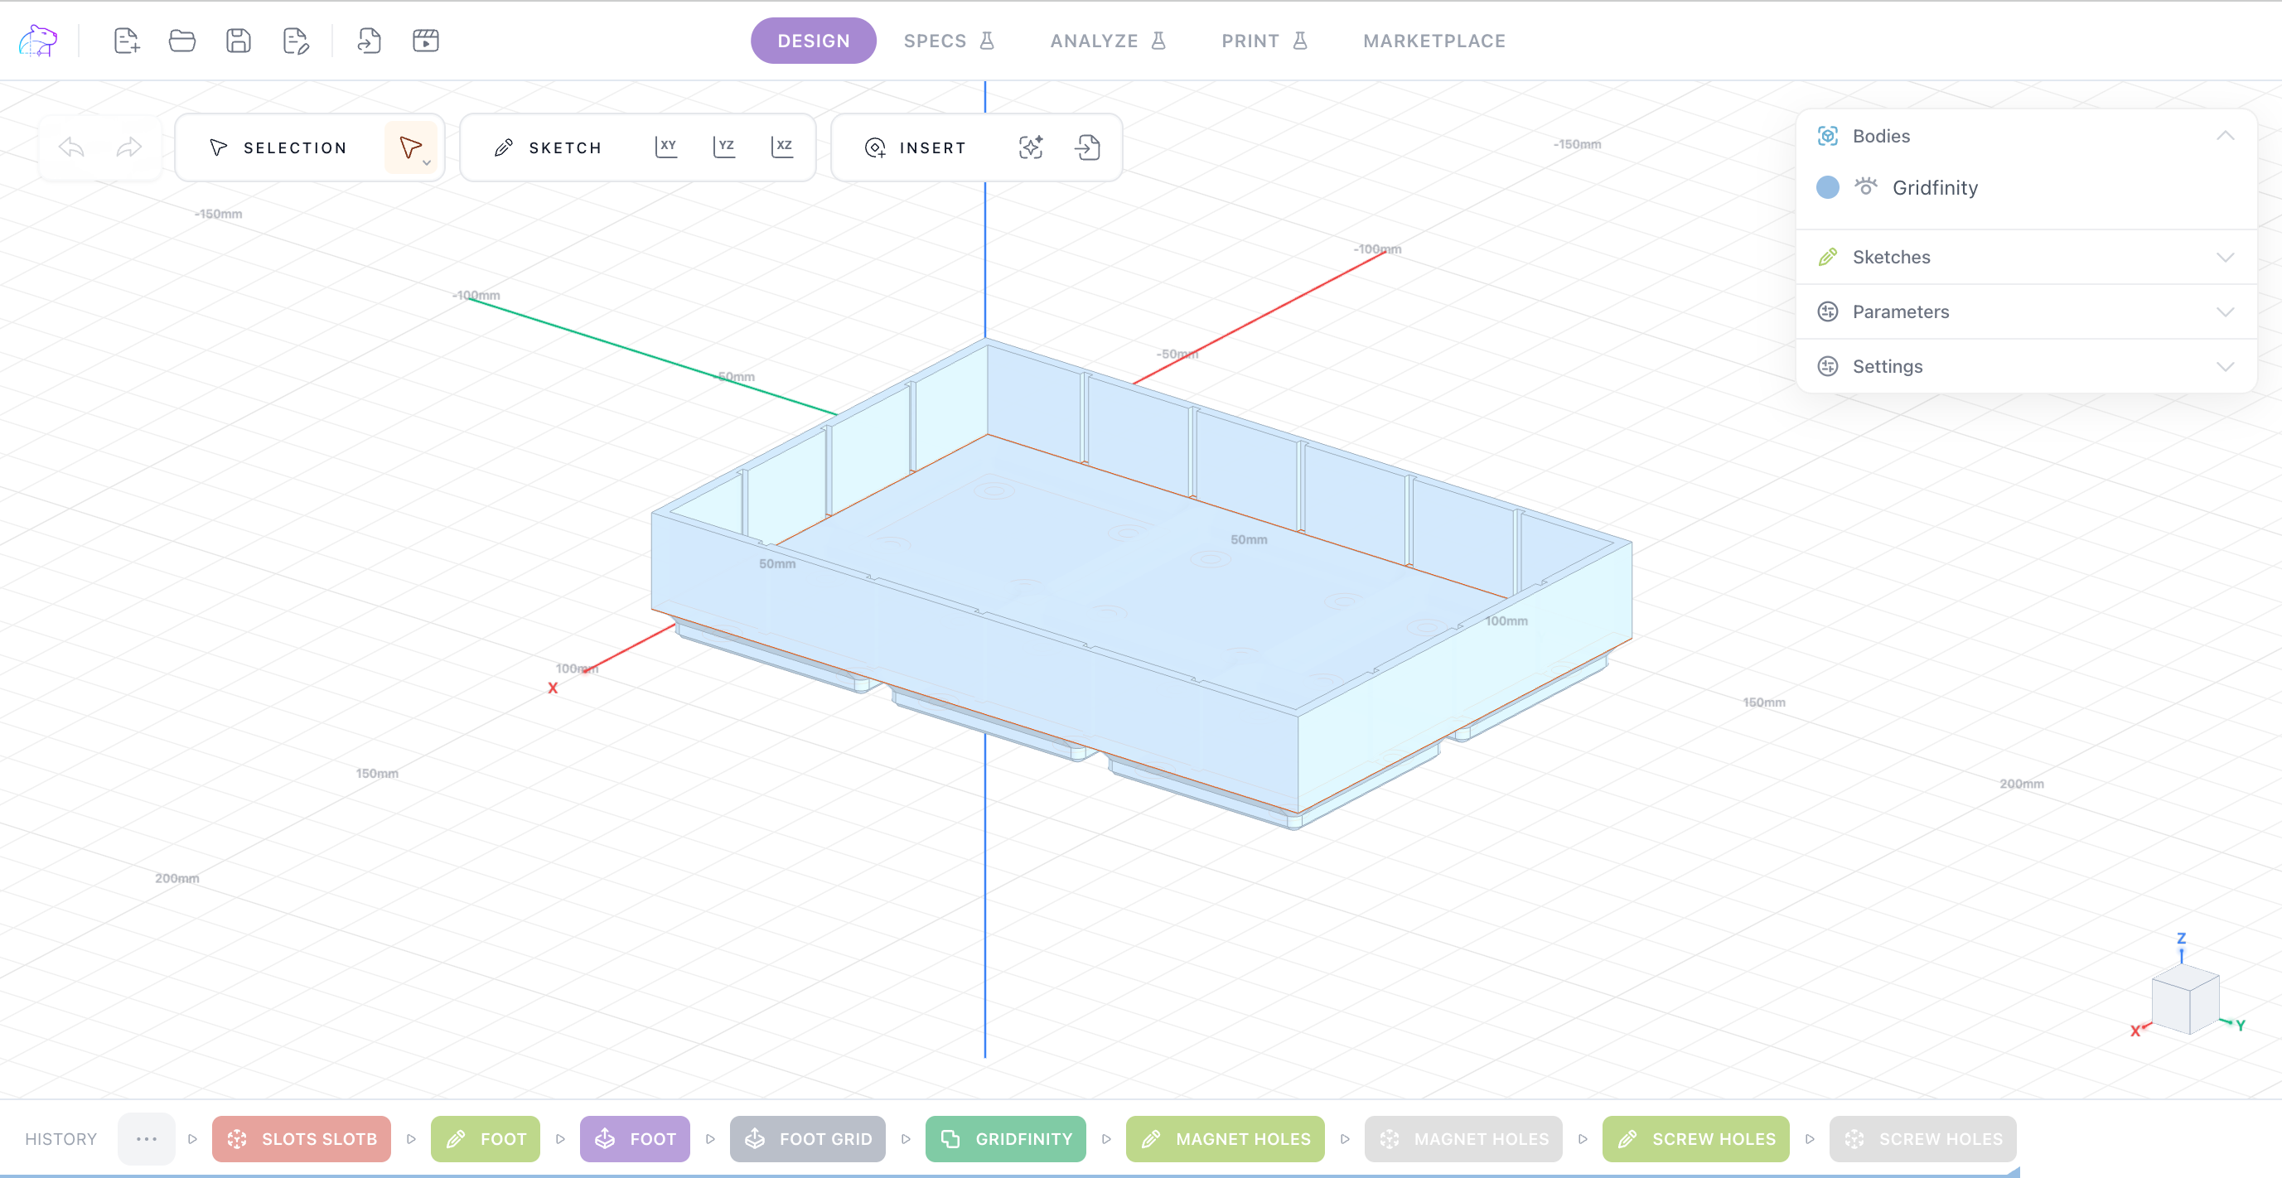Start sketch on XZ plane
This screenshot has height=1178, width=2282.
click(x=782, y=147)
